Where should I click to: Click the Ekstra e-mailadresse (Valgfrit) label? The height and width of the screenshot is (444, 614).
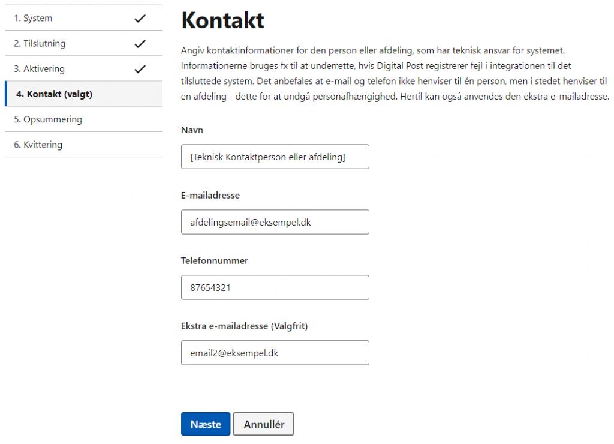click(x=245, y=326)
